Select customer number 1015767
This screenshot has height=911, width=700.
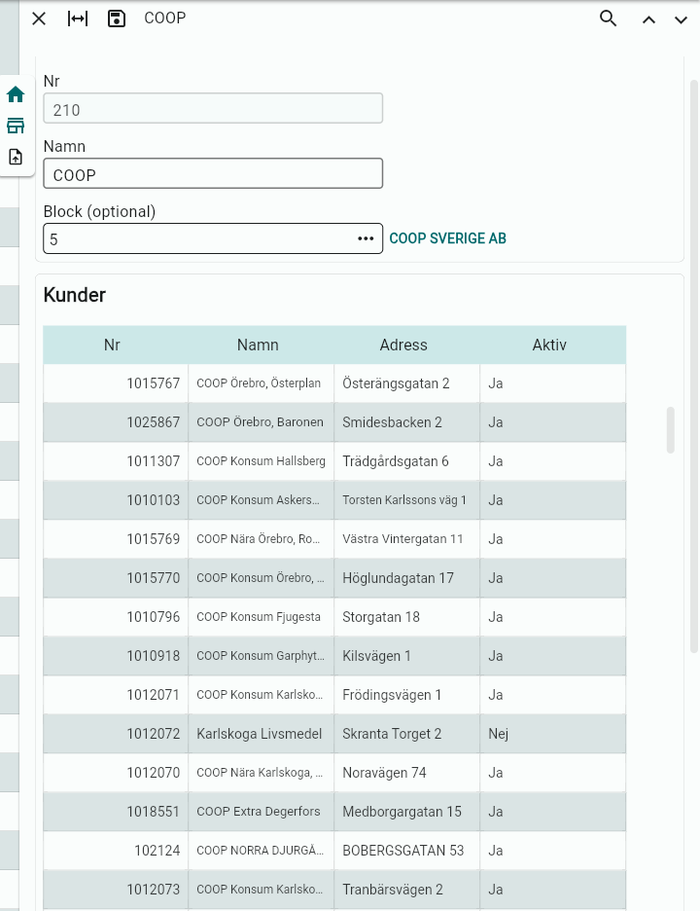154,383
